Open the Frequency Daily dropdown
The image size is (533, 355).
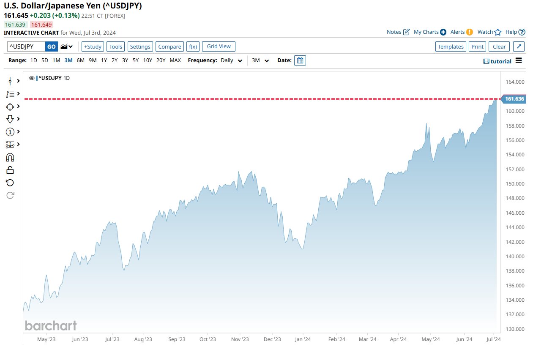click(232, 60)
